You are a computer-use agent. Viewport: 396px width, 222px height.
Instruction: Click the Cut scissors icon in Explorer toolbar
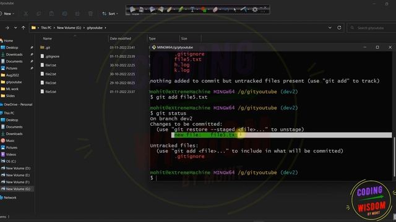tap(26, 14)
